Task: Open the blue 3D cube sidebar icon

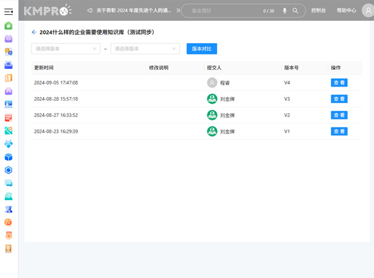Action: pos(9,157)
